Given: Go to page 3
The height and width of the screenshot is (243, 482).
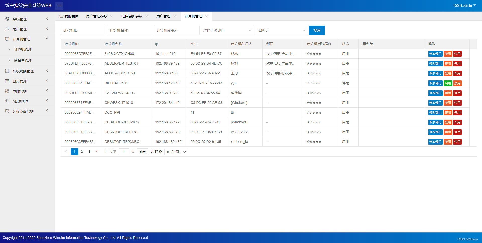Looking at the screenshot, I should pyautogui.click(x=89, y=152).
